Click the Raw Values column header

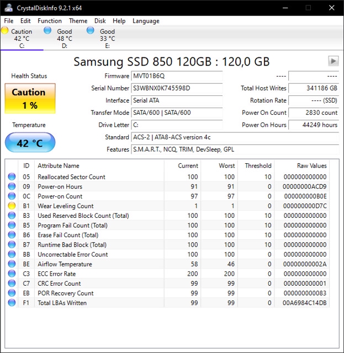tap(302, 165)
